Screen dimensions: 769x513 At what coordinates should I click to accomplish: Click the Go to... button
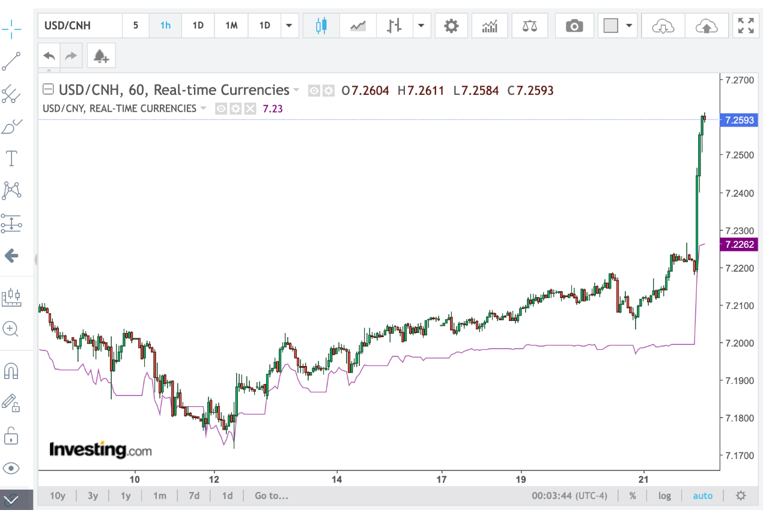coord(271,496)
